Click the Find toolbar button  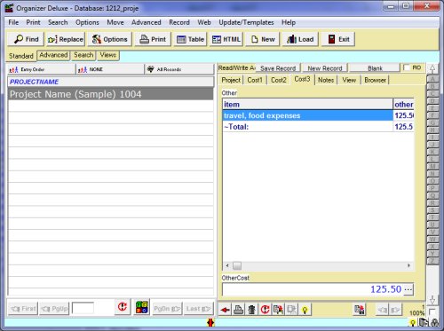coord(26,39)
